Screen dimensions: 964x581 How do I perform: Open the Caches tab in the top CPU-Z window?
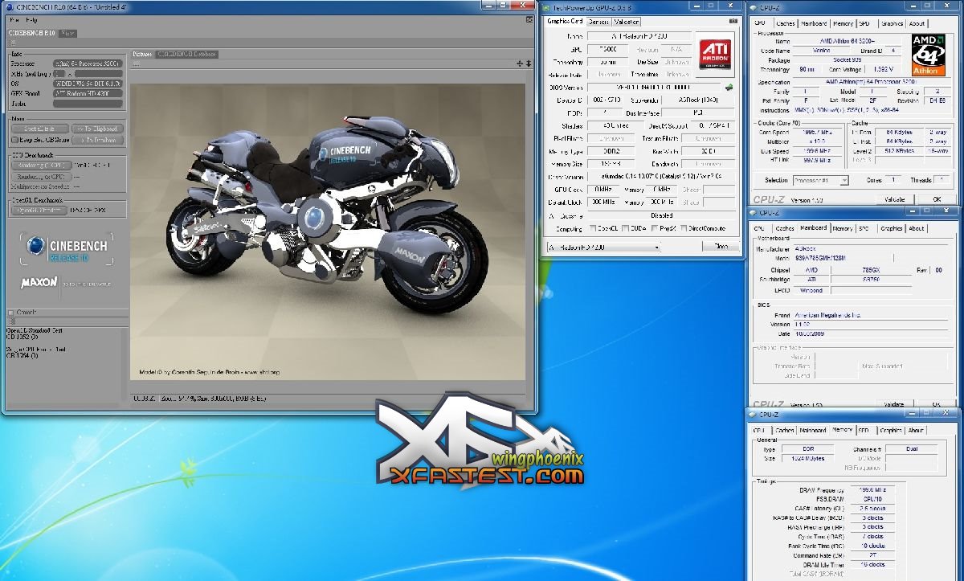click(785, 24)
